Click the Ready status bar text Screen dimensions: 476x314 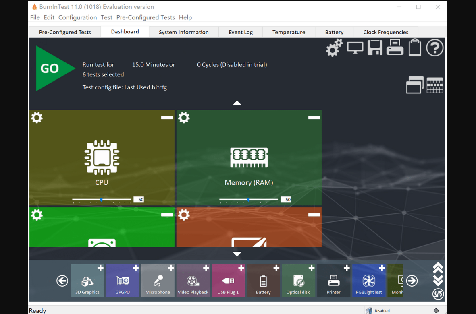tap(37, 311)
